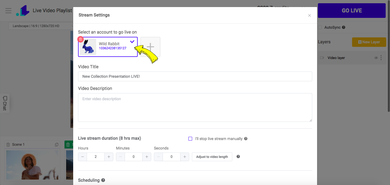Select the Scene 1 thumbnail
The height and width of the screenshot is (185, 390).
(x=32, y=165)
